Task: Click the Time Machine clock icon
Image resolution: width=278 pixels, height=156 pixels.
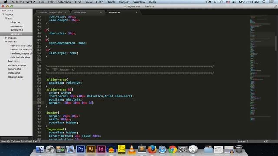Action: point(222,2)
